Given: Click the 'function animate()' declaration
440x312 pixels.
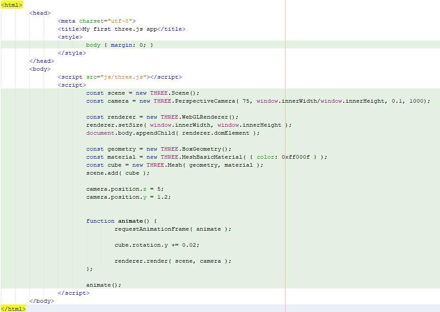Looking at the screenshot, I should pyautogui.click(x=121, y=221).
